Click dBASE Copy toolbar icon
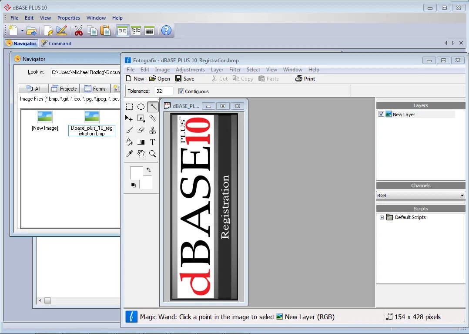The image size is (469, 334). point(92,30)
